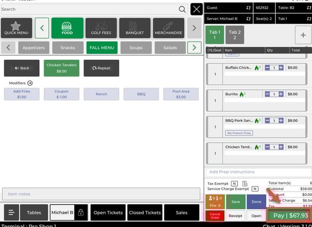Click the plus icon to add a tab
This screenshot has height=227, width=312.
coord(303,35)
